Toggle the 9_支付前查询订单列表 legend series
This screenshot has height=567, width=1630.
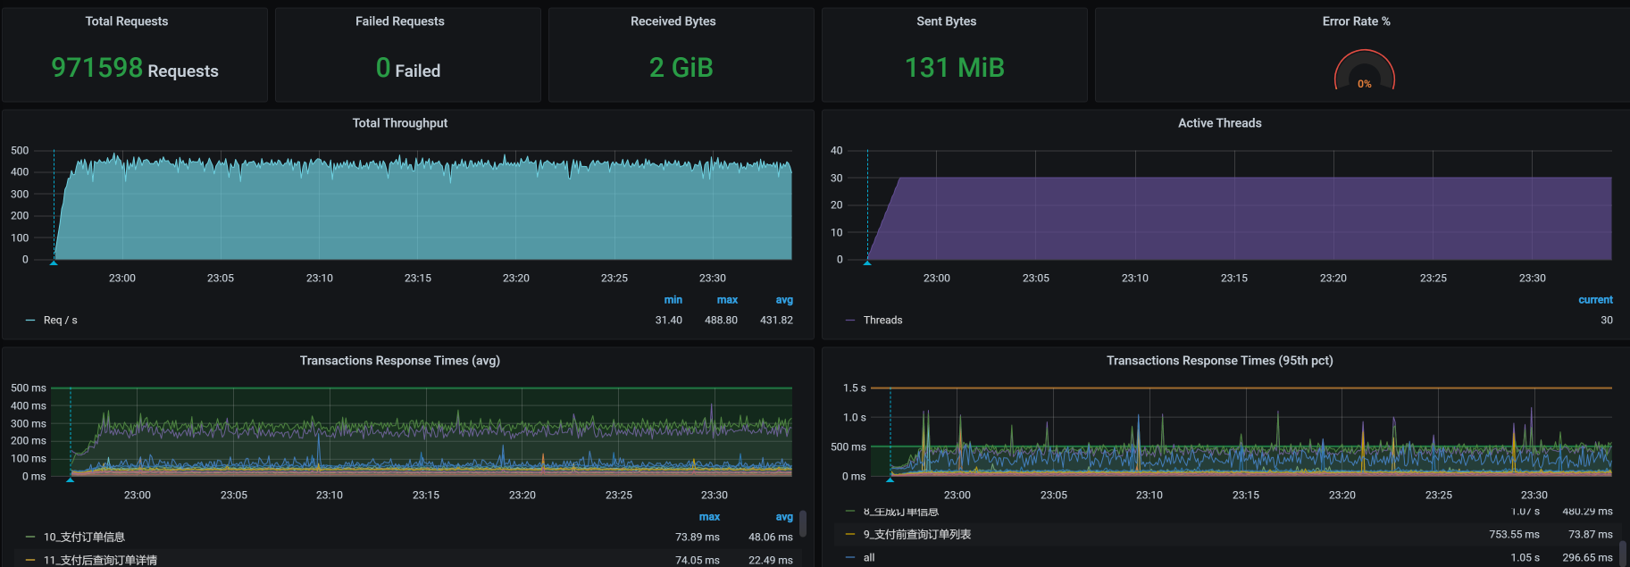click(x=916, y=535)
